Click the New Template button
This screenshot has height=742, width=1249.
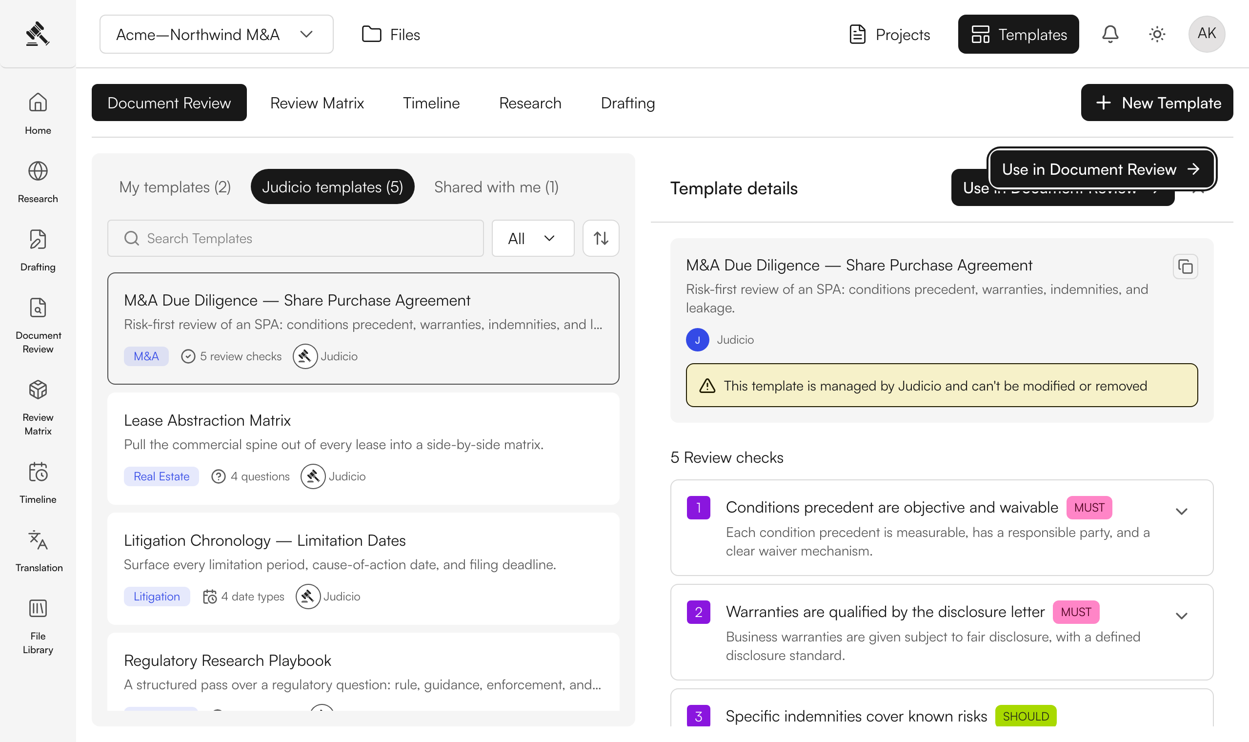[x=1157, y=103]
